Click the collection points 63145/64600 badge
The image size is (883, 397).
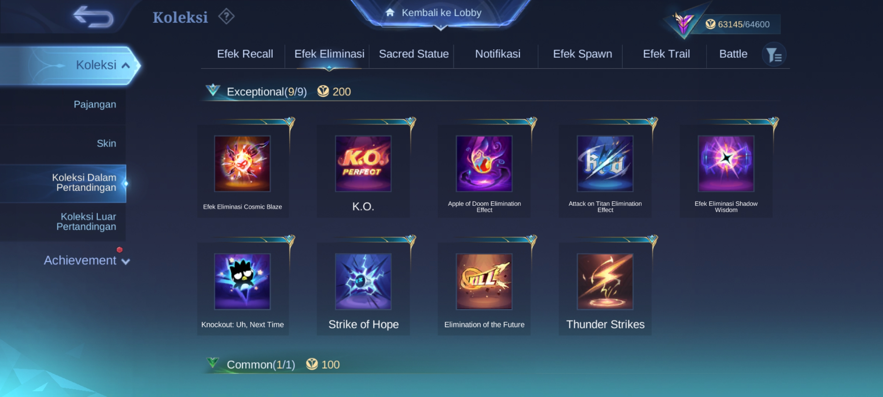(738, 24)
